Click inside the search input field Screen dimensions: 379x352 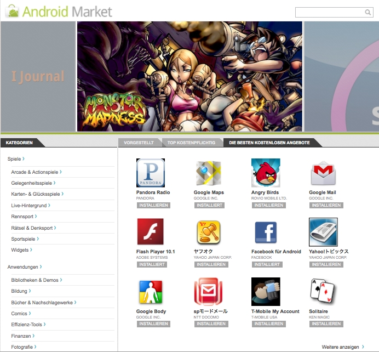(x=334, y=12)
